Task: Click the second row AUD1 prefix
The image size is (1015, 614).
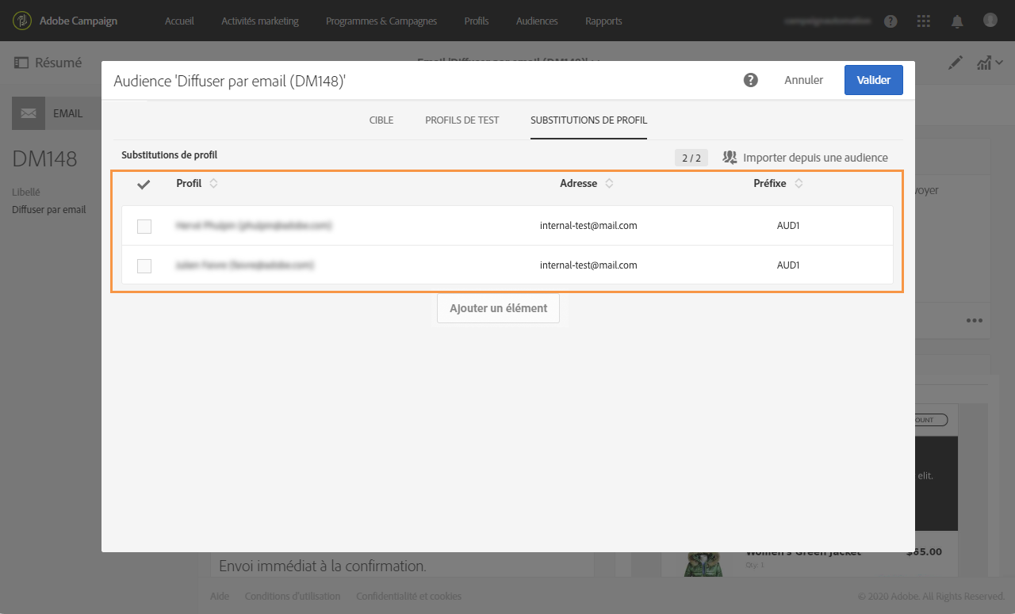Action: [x=788, y=265]
